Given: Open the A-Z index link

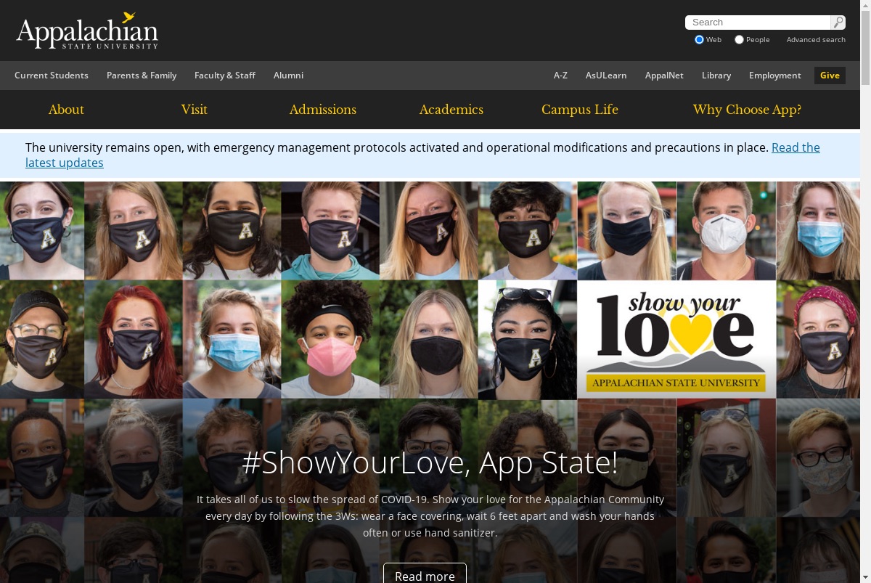Looking at the screenshot, I should point(560,76).
